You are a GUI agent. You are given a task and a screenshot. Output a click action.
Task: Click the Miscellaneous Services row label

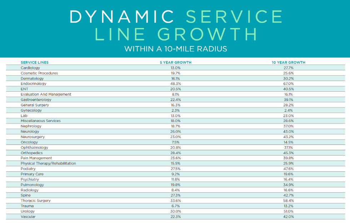(x=41, y=121)
